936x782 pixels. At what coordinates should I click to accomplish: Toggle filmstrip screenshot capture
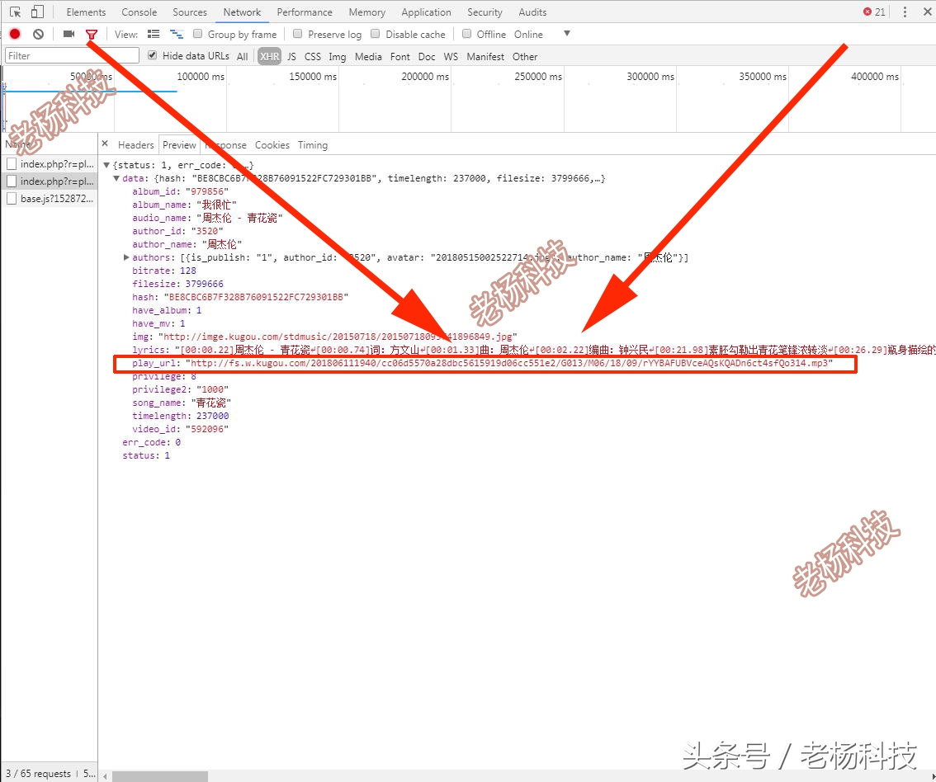point(69,34)
